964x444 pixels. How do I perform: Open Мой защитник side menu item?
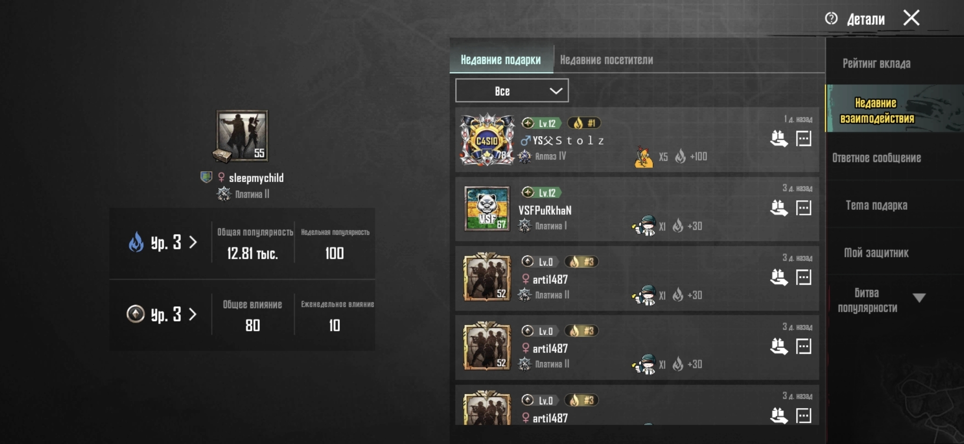click(x=876, y=253)
